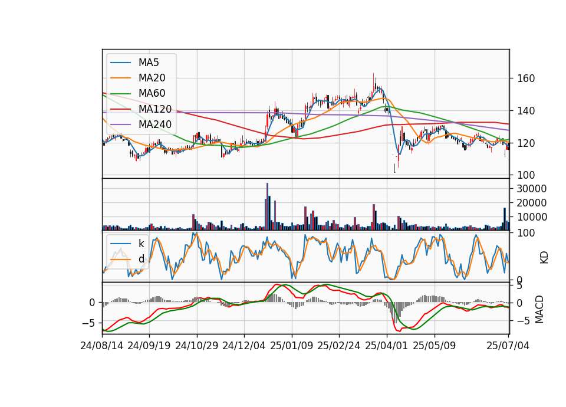Click the 20000 volume axis tick
Viewport: 566px width, 407px height.
click(532, 203)
